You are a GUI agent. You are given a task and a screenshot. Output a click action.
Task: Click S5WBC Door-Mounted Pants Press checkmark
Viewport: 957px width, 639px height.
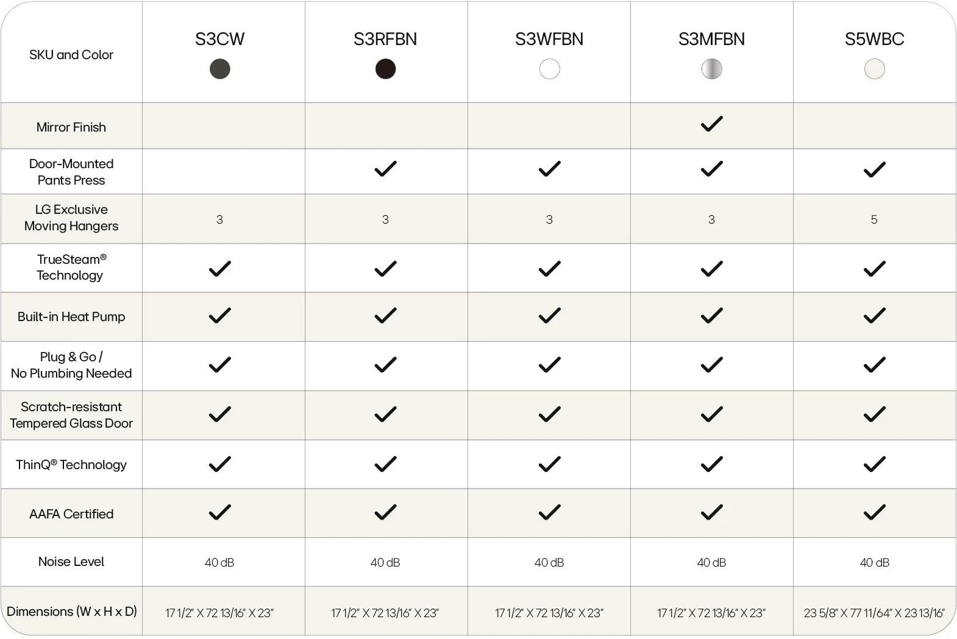(874, 169)
